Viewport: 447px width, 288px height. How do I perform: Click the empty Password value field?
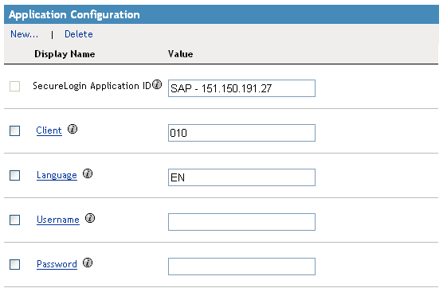point(241,267)
